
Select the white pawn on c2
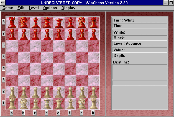[35, 92]
